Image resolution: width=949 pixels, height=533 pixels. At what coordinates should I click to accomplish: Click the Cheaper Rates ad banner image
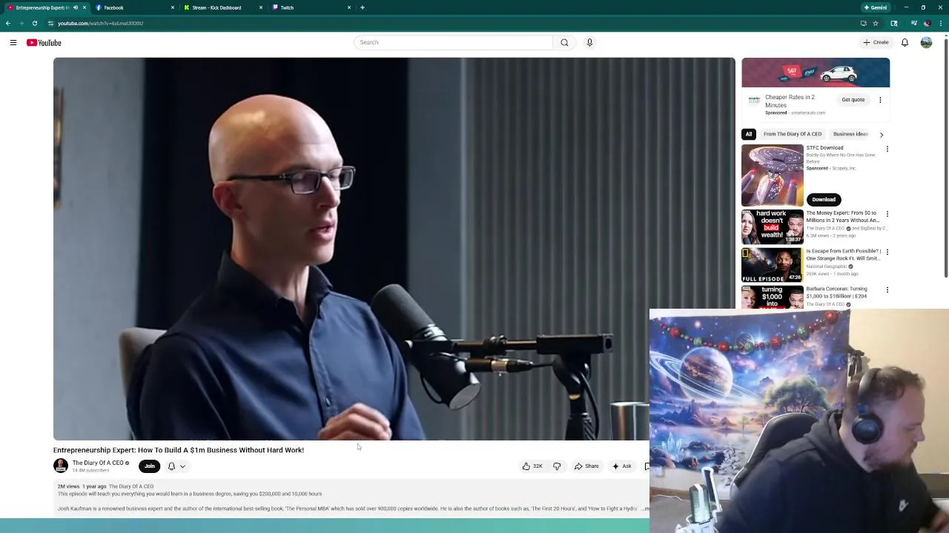click(x=816, y=73)
